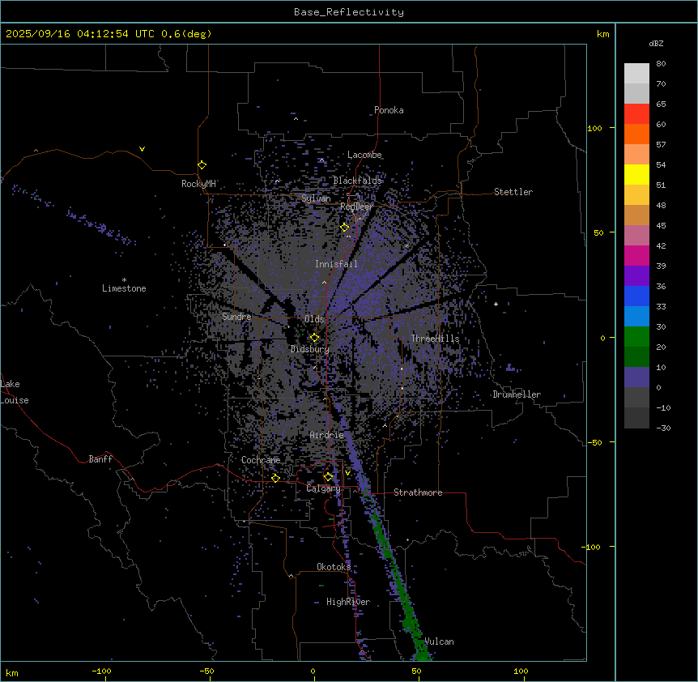Image resolution: width=698 pixels, height=682 pixels.
Task: Click the Cochrane label
Action: [261, 460]
